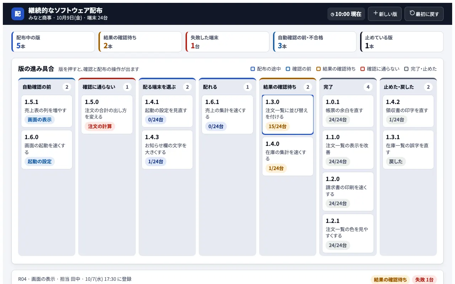Image resolution: width=455 pixels, height=284 pixels.
Task: Open version card 1.2.1 注文一覧の色
Action: click(x=348, y=233)
